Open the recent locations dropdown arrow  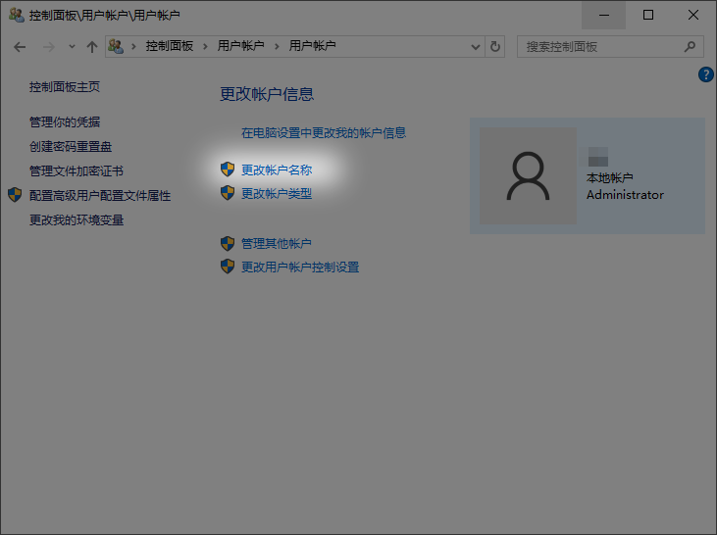pos(72,47)
